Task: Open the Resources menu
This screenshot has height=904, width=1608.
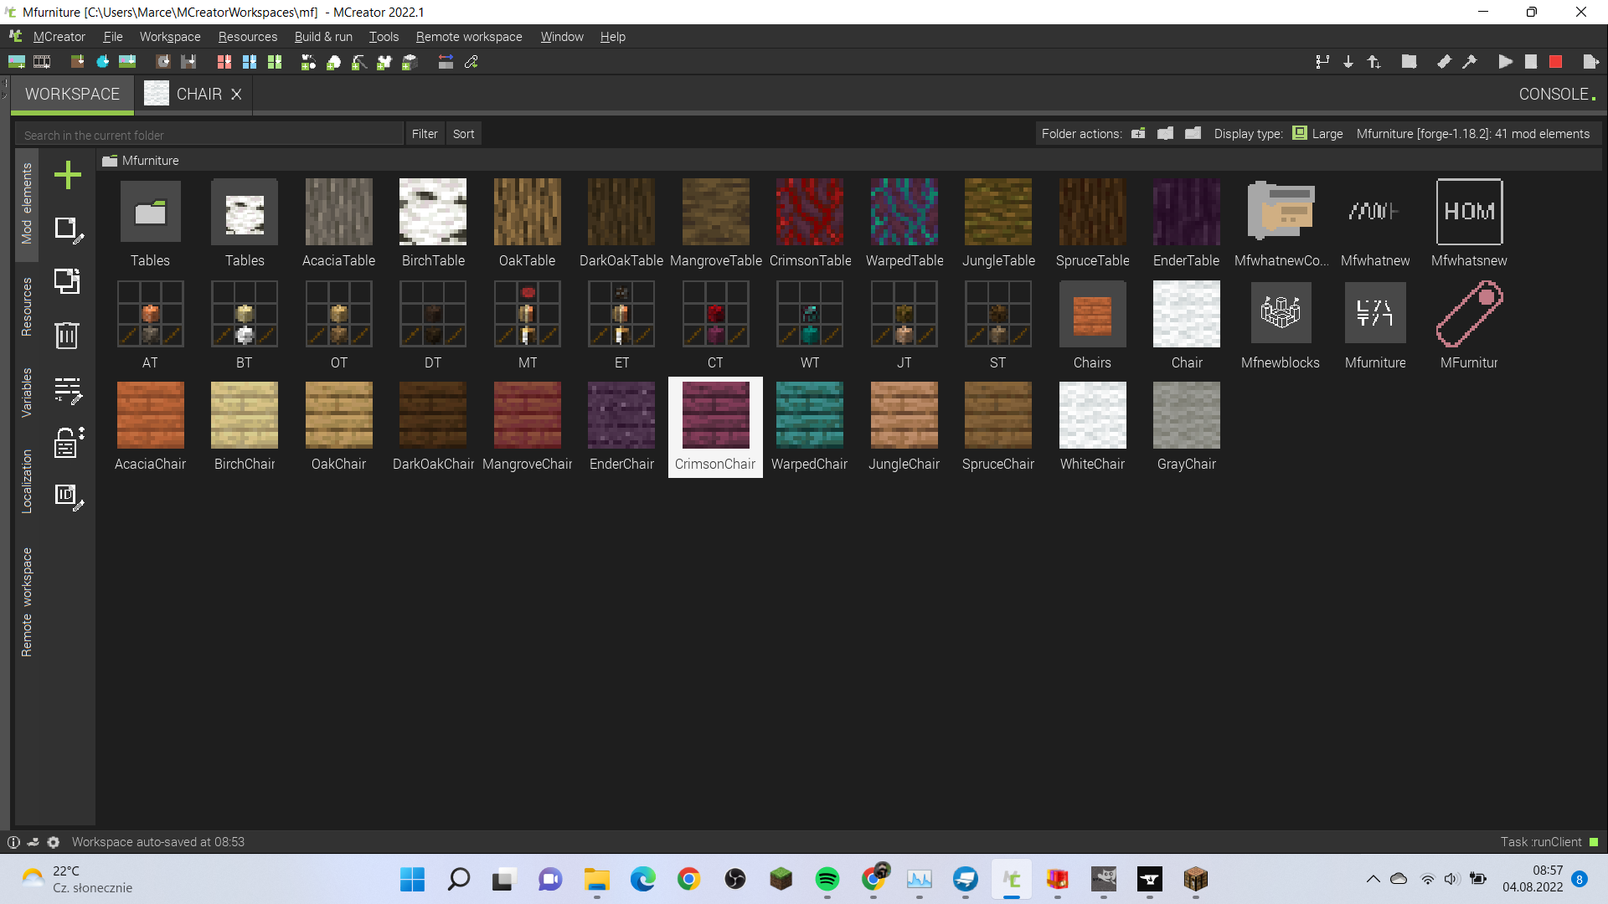Action: (247, 37)
